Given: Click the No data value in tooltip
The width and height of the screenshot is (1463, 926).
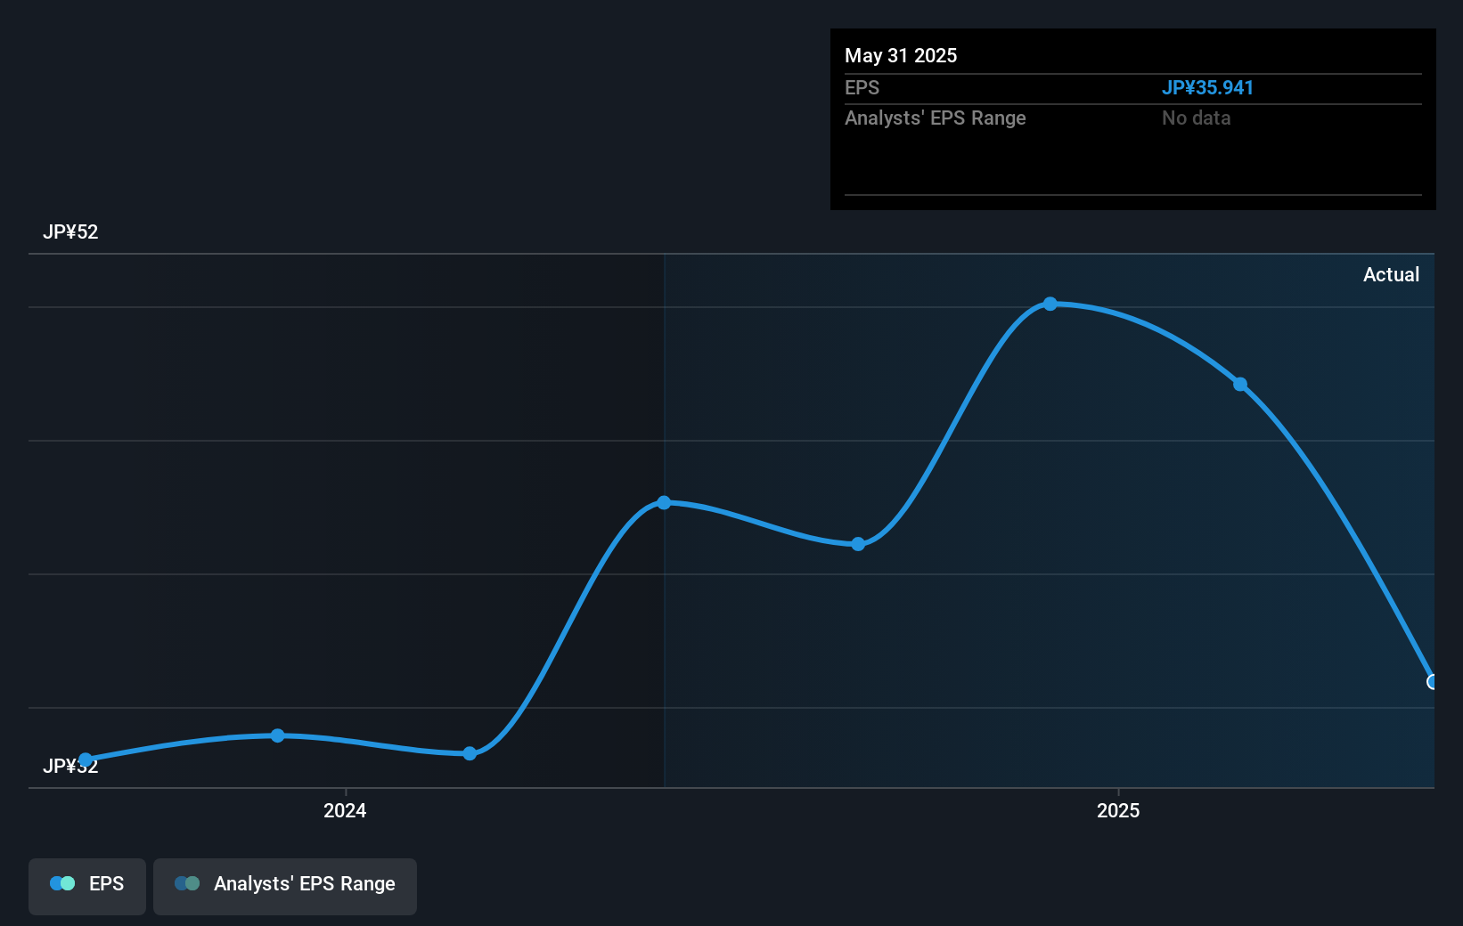Looking at the screenshot, I should coord(1196,118).
